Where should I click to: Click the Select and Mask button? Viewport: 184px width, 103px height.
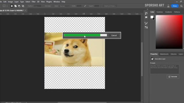(110, 6)
